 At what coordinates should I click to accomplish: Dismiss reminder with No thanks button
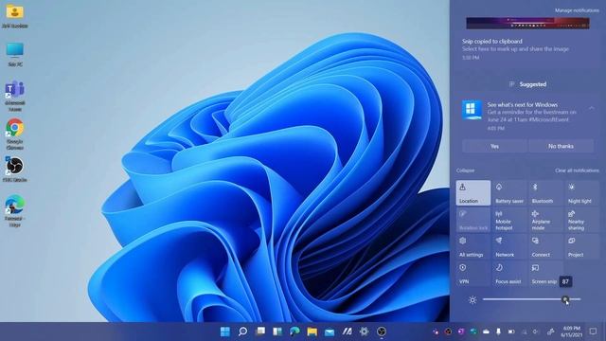point(561,146)
